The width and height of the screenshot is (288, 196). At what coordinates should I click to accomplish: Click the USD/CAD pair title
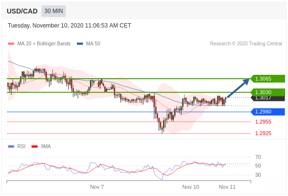click(22, 11)
